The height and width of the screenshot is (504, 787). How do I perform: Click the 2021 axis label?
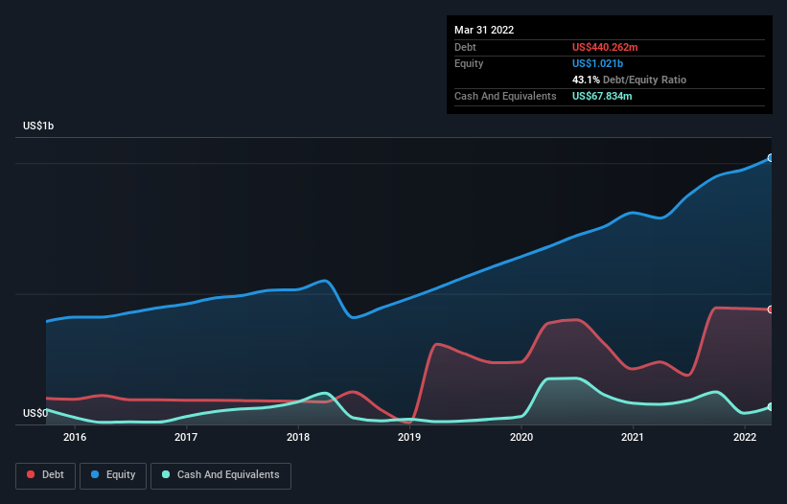633,437
